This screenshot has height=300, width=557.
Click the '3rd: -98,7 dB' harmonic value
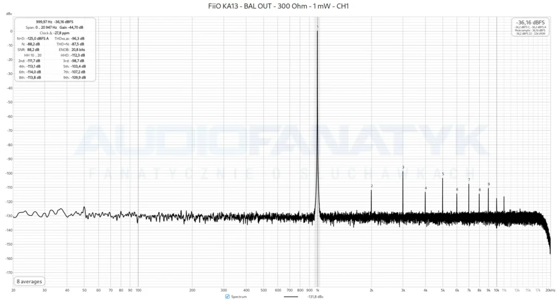coord(73,61)
